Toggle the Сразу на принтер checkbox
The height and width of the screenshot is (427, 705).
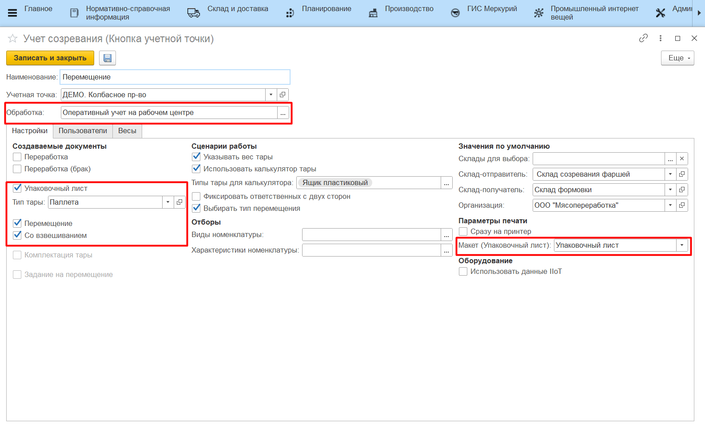coord(463,231)
